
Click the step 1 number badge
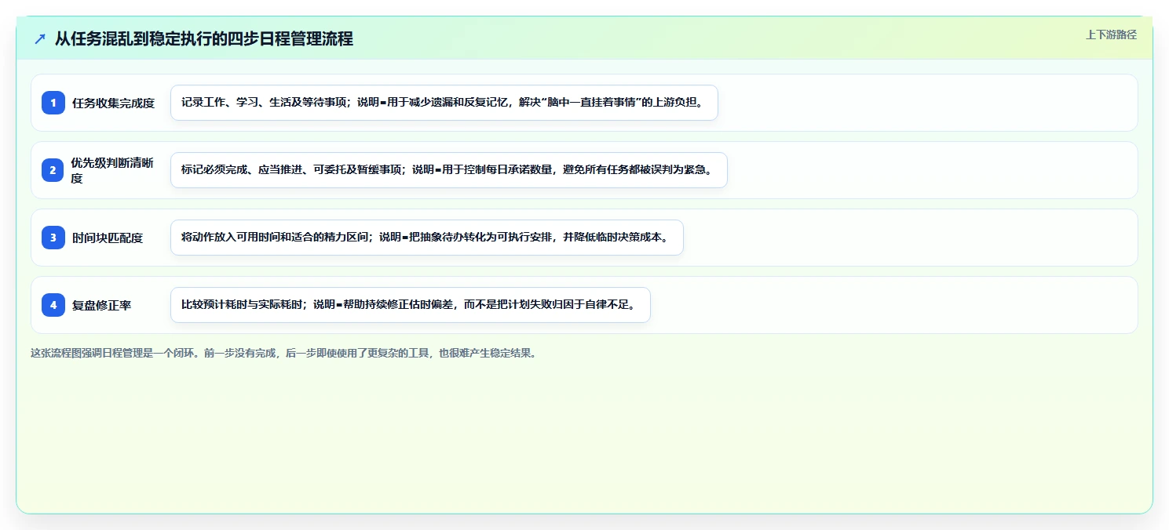tap(53, 103)
